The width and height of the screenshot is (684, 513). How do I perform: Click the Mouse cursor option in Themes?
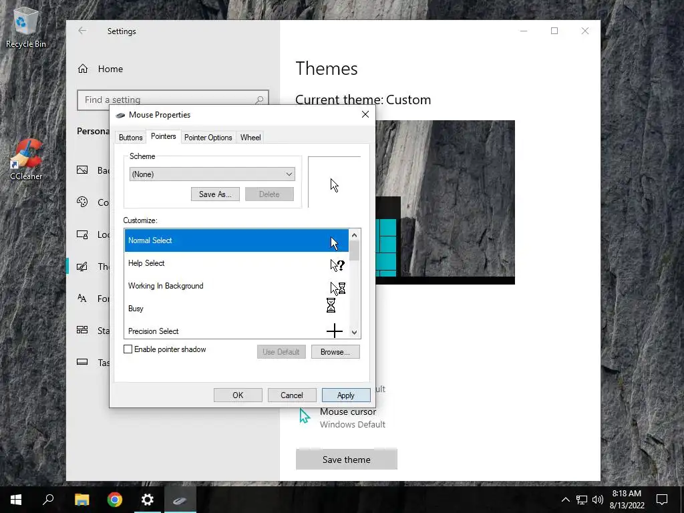[342, 417]
